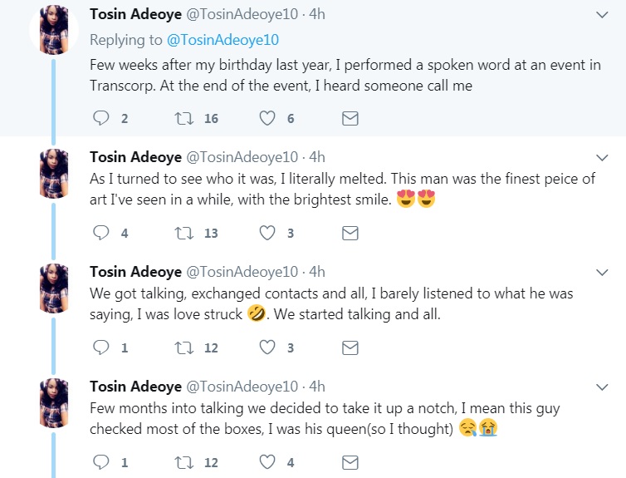Open Tosin Adeoye's profile from the first tweet
This screenshot has width=626, height=478.
(x=134, y=16)
